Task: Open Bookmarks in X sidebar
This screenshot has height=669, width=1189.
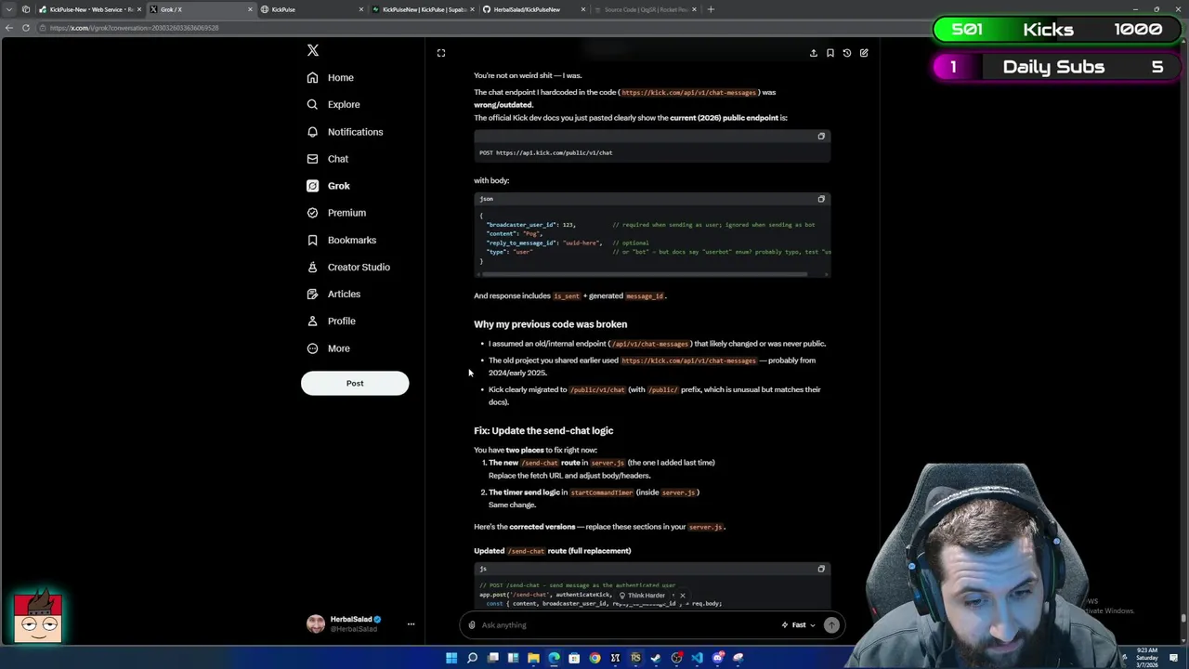Action: 342,240
